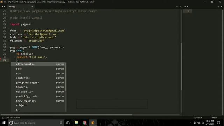Click line number 34 in gutter
Viewport: 224px width, 126px height.
[5, 47]
